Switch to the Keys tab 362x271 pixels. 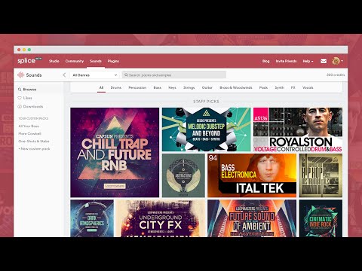[172, 87]
